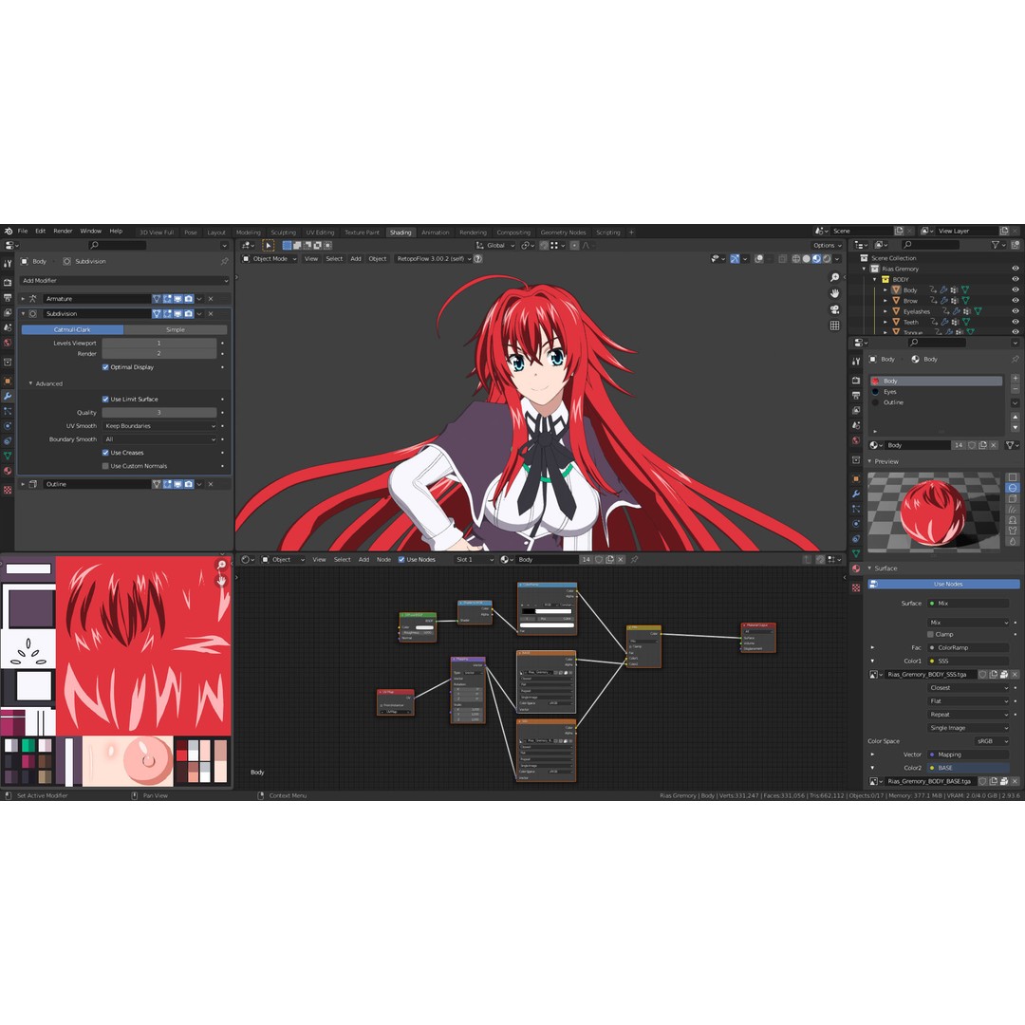Open Material tab in right properties panel

[x=856, y=568]
